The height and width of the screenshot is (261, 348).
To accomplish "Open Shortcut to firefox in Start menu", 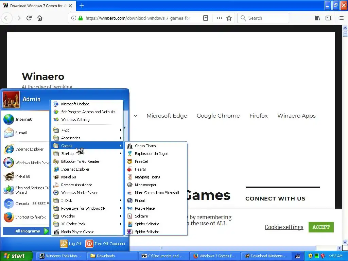I will click(25, 217).
